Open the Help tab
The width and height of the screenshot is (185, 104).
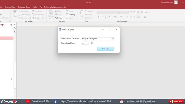[35, 7]
